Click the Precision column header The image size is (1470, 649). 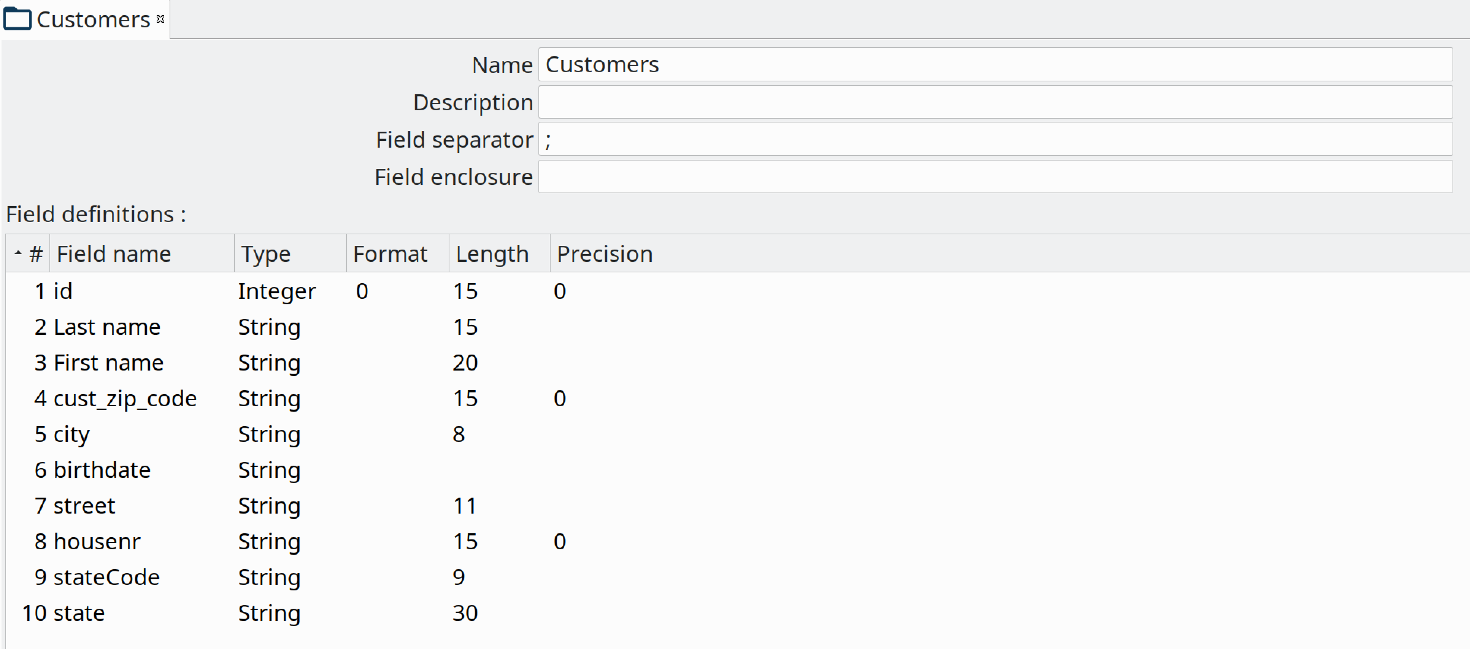coord(604,254)
